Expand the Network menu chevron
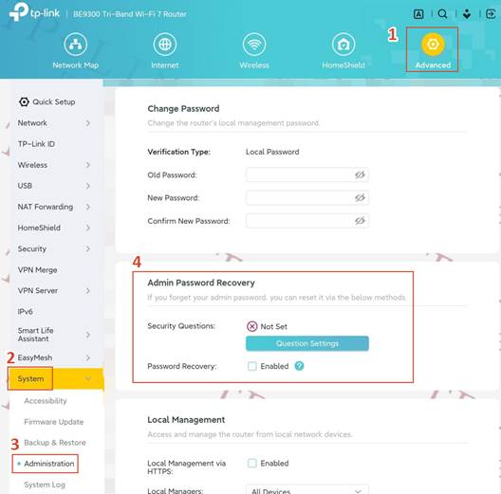 88,123
